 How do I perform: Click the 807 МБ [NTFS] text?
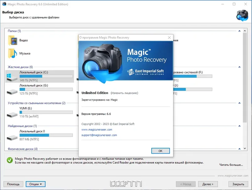click(29, 139)
